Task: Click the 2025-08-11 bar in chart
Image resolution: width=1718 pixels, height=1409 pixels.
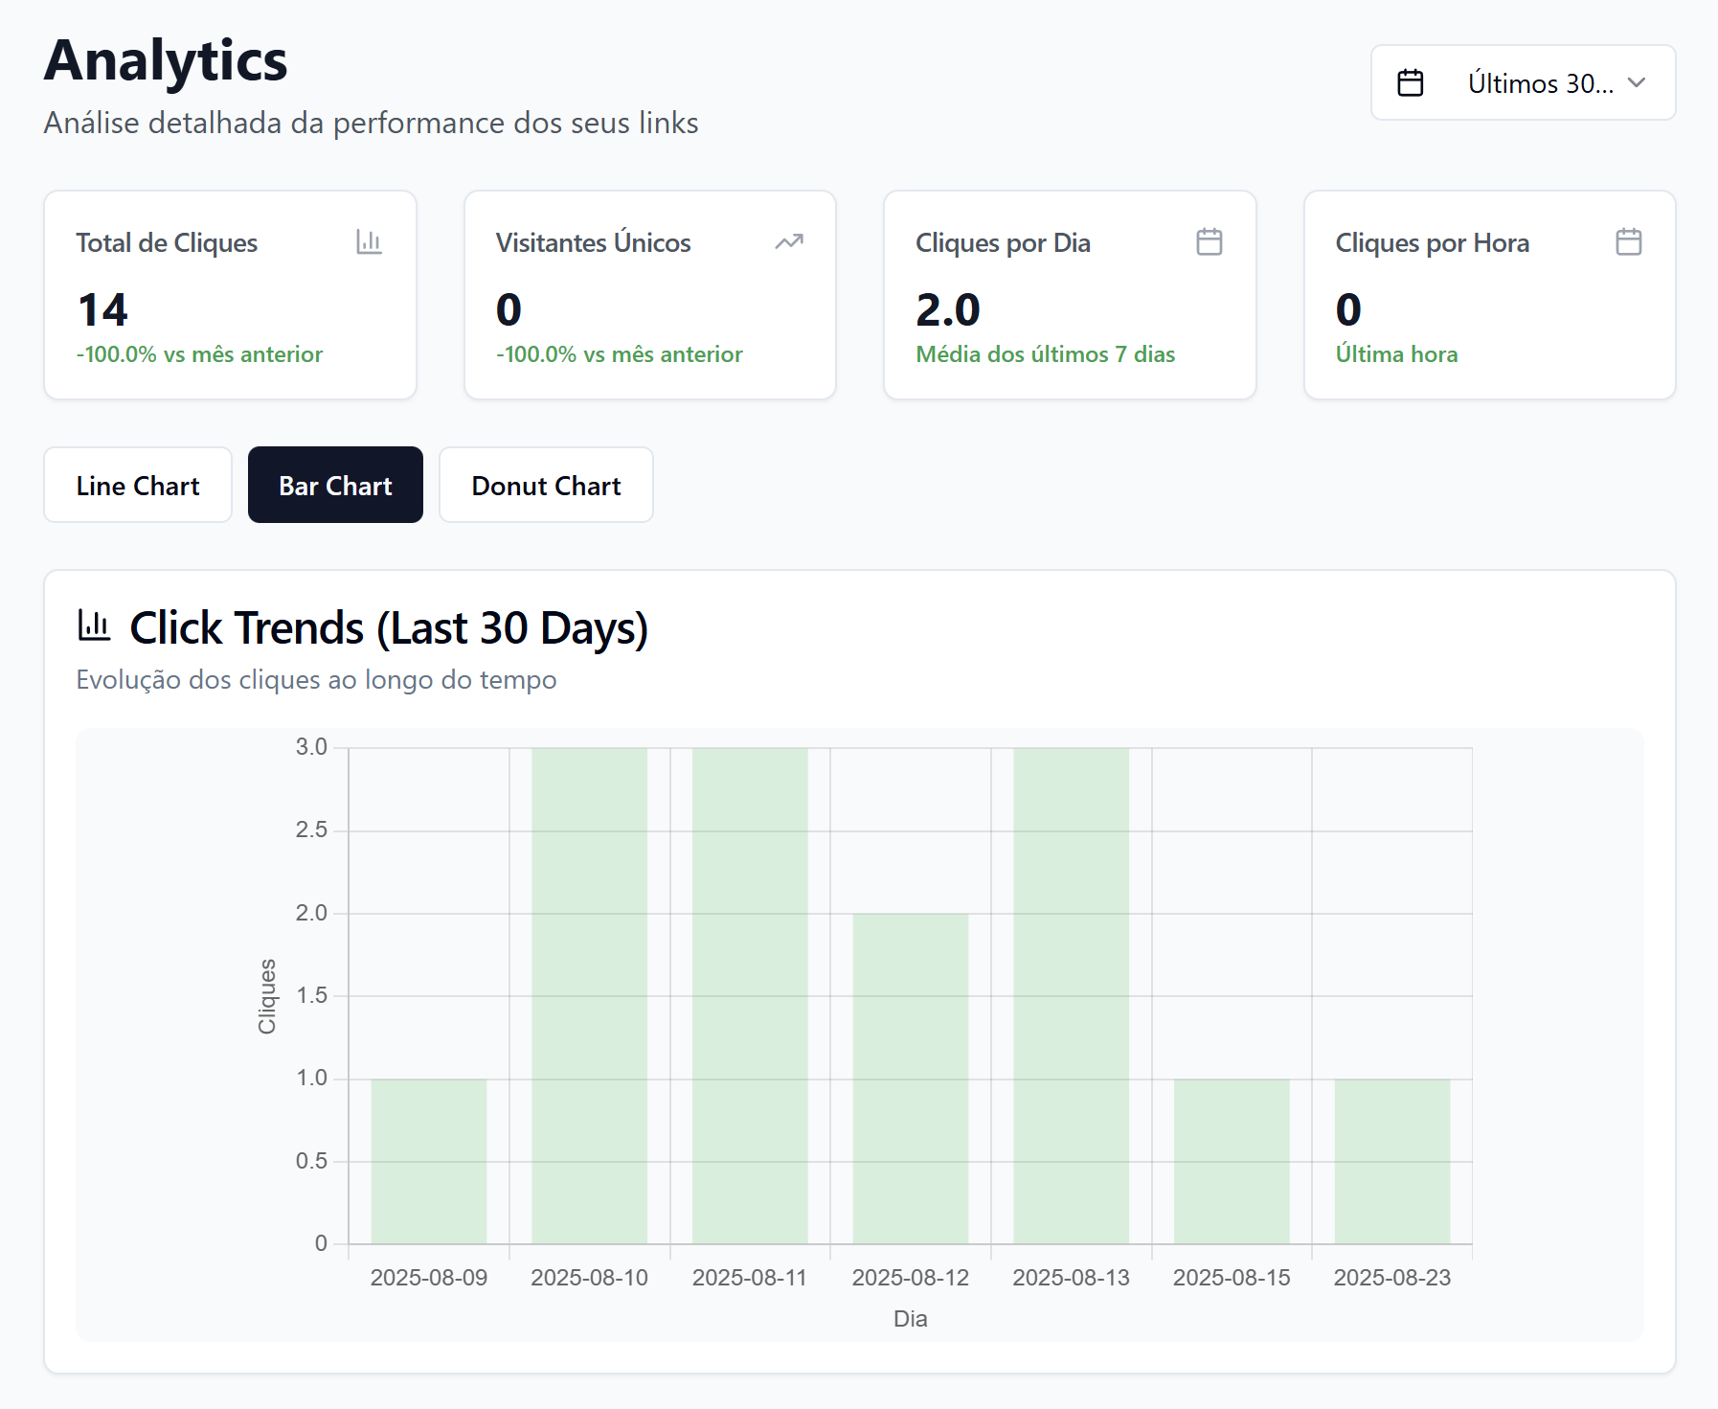Action: tap(750, 996)
